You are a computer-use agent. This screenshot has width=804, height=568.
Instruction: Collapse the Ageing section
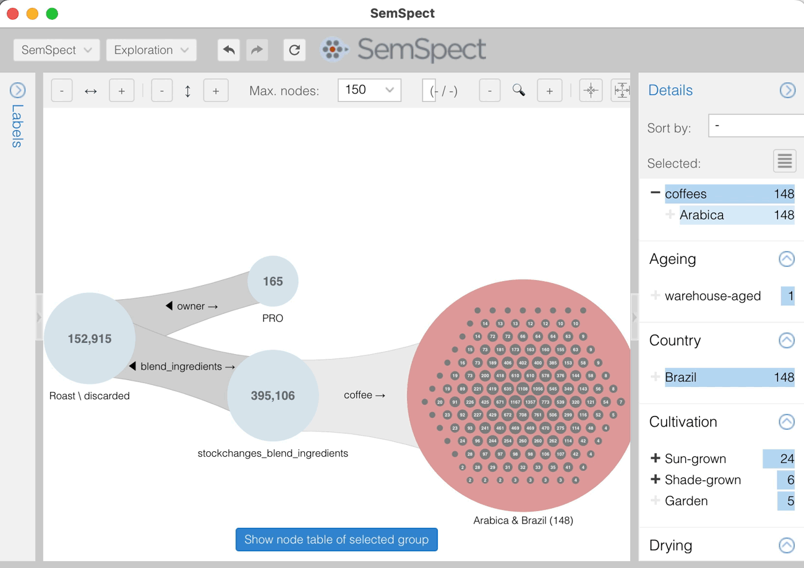point(786,259)
